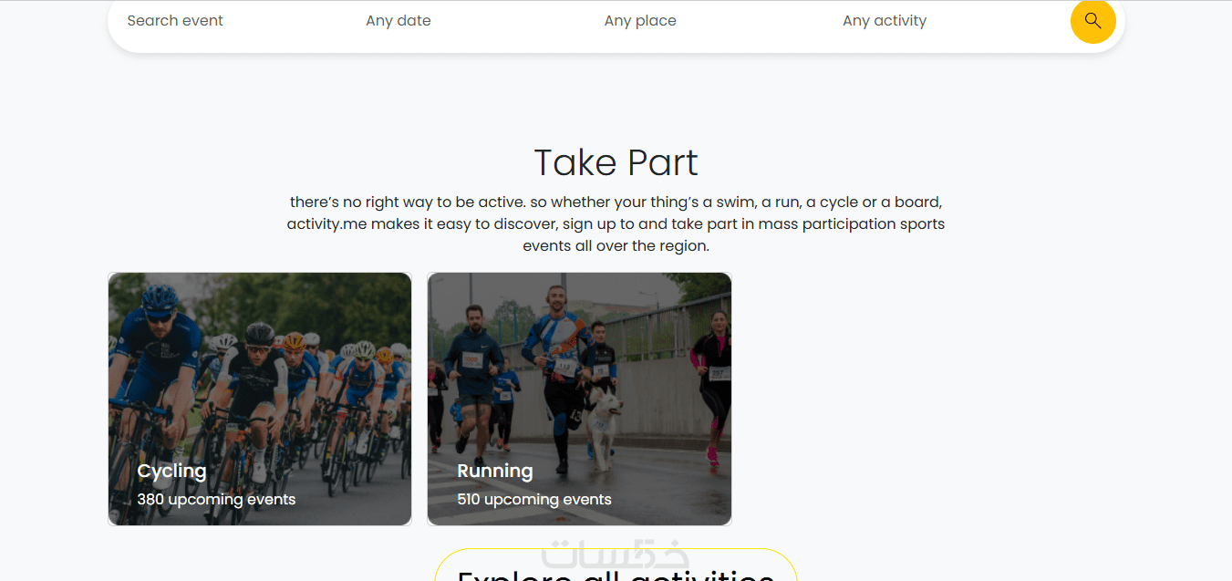Image resolution: width=1232 pixels, height=581 pixels.
Task: Open the Running activity card
Action: (579, 383)
